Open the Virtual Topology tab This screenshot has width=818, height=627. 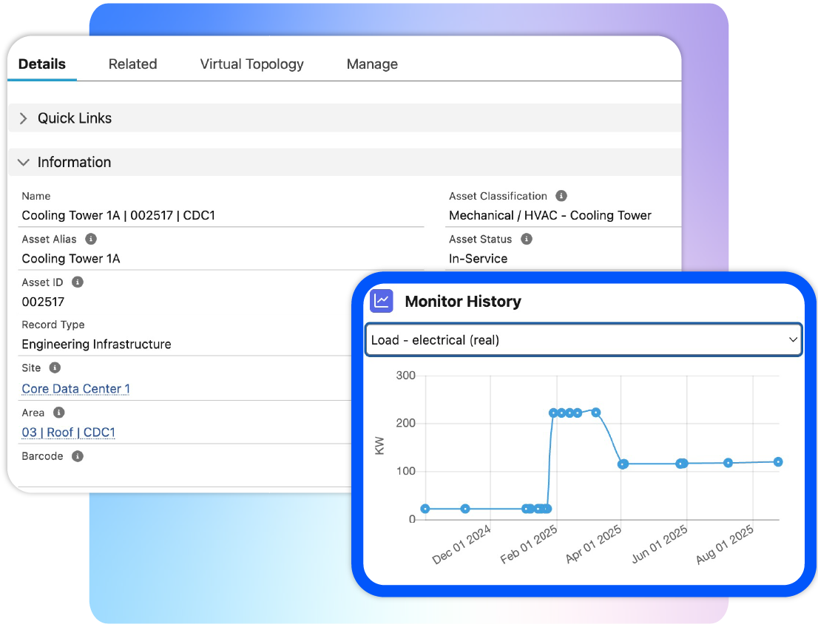point(251,64)
